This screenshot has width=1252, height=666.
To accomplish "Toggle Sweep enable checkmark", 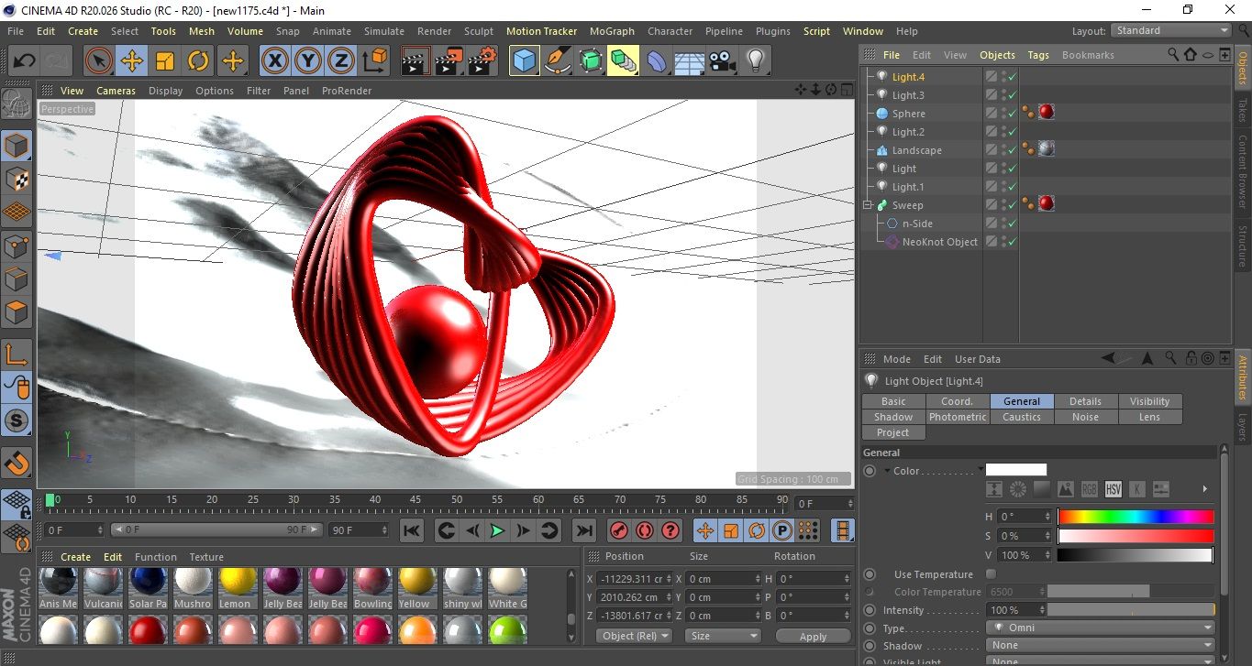I will click(x=1012, y=205).
